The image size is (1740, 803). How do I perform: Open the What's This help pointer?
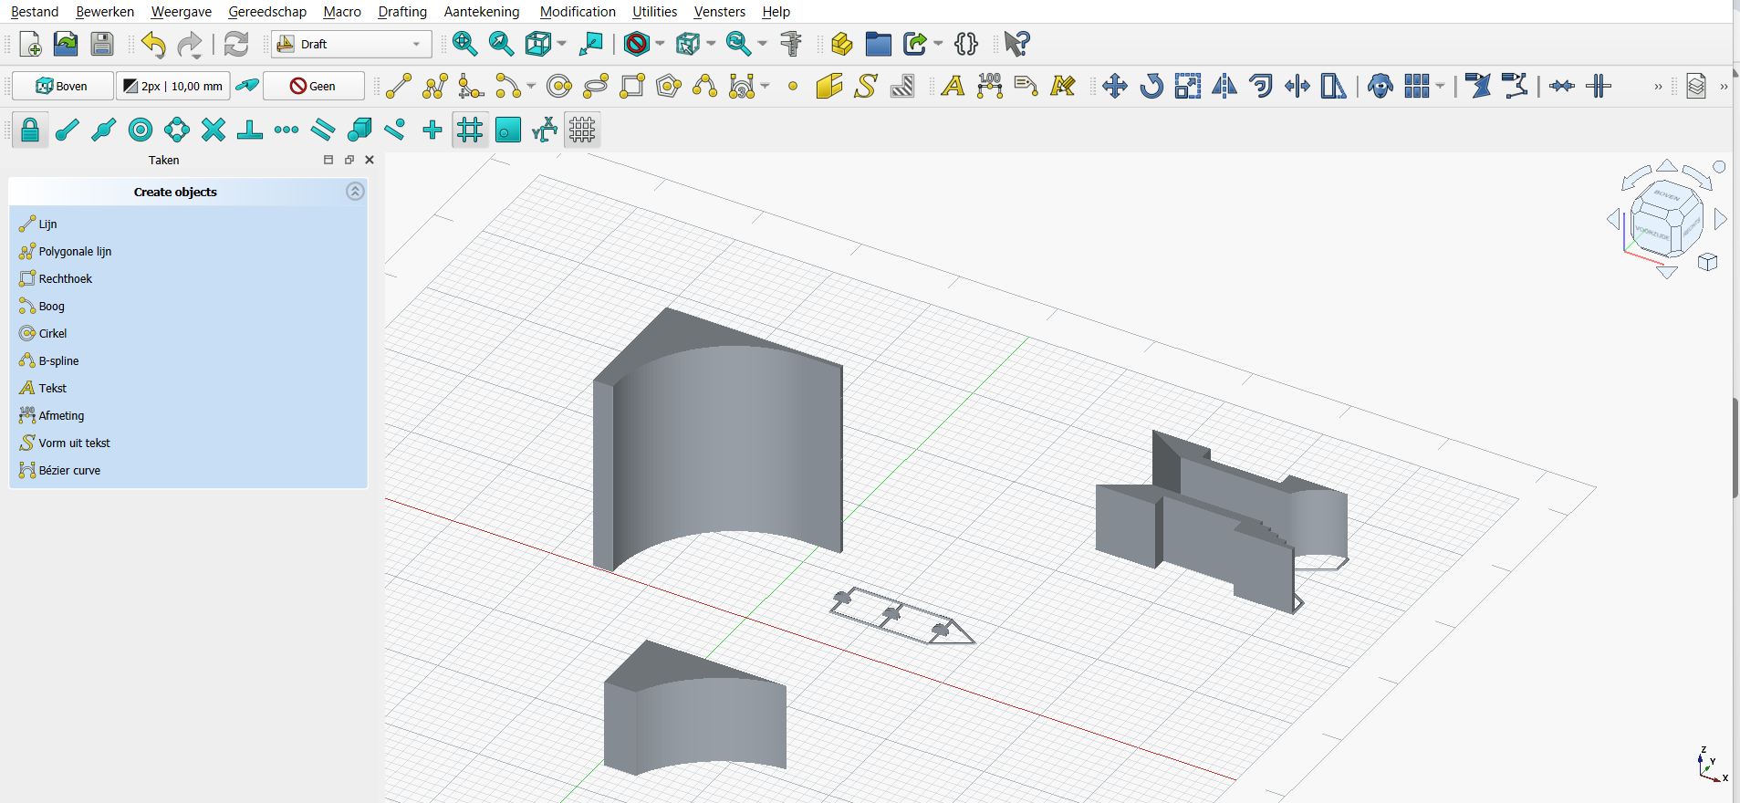click(x=1016, y=44)
